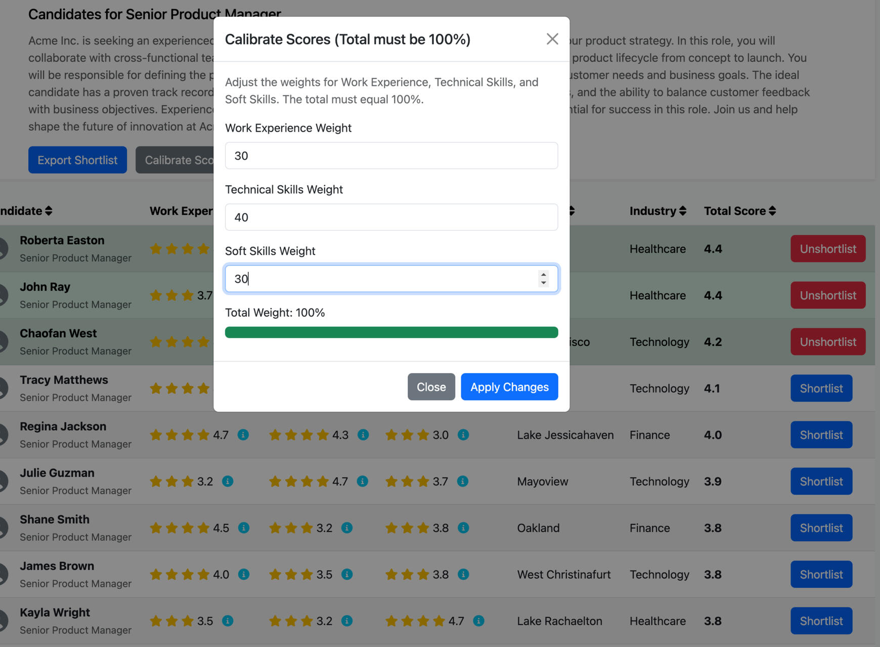Sort table by Industry column

point(657,211)
